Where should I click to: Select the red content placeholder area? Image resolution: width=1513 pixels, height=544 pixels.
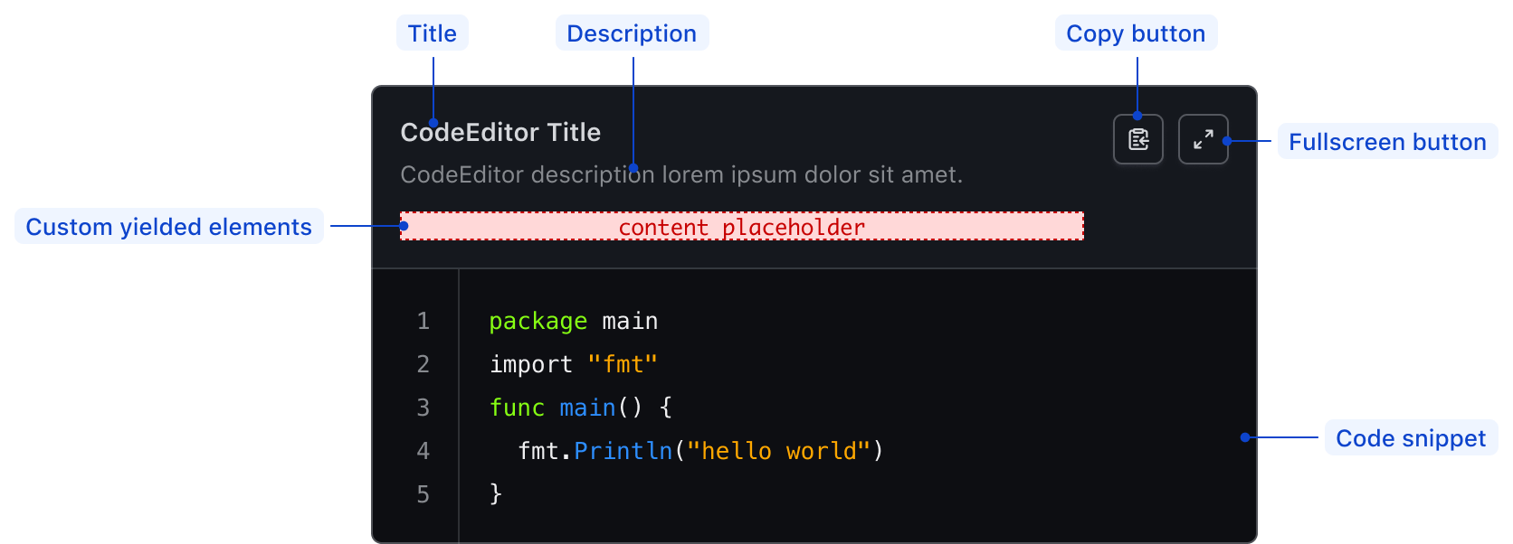[x=741, y=227]
